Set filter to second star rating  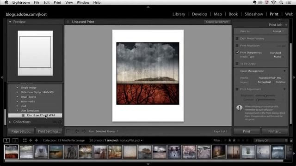tap(234, 140)
